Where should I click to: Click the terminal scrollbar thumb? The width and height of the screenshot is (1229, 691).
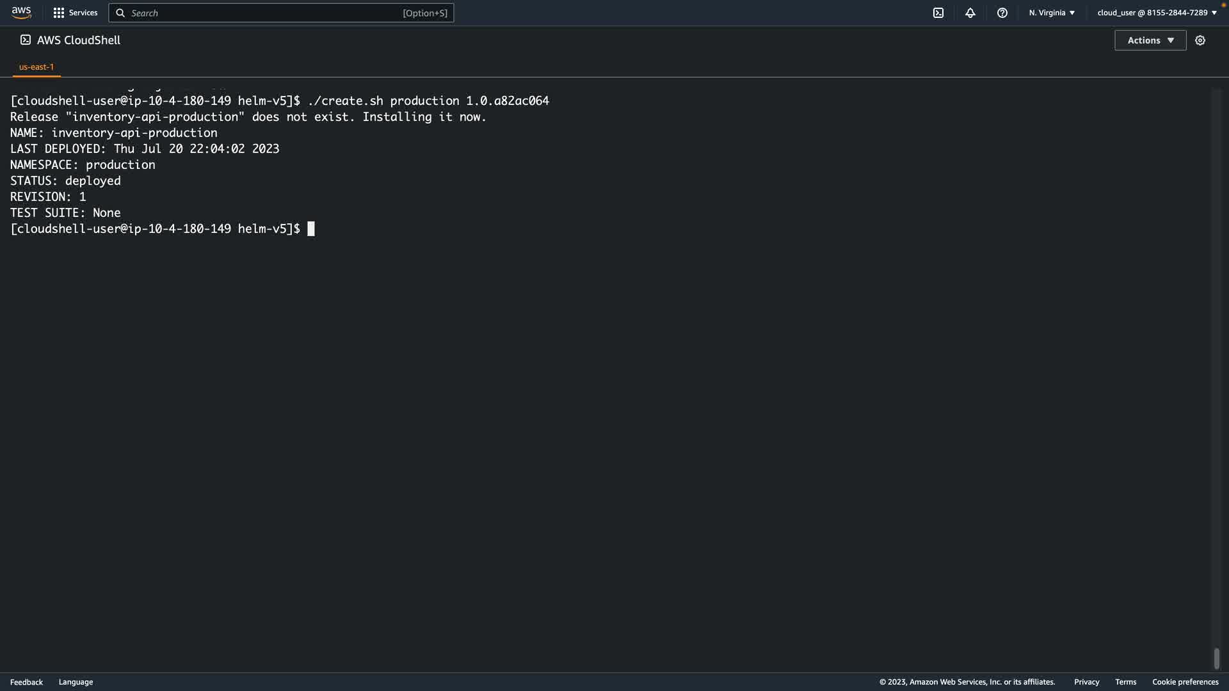1216,658
